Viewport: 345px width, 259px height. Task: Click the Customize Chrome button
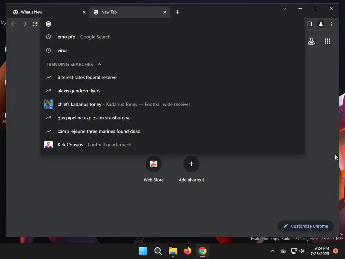point(306,226)
